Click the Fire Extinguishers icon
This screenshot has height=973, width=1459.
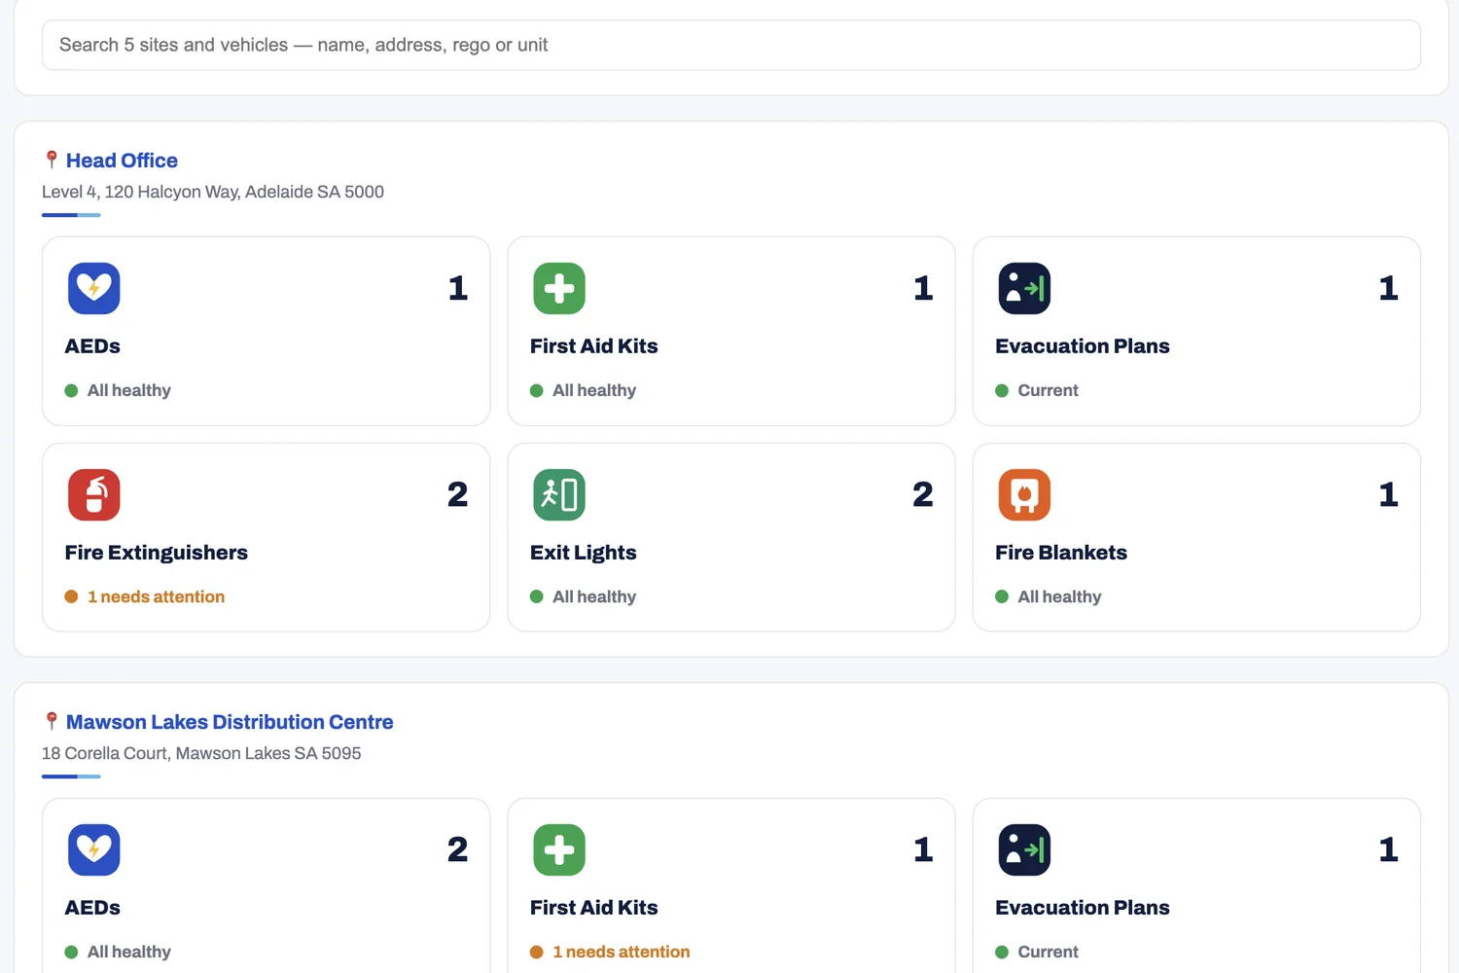94,494
